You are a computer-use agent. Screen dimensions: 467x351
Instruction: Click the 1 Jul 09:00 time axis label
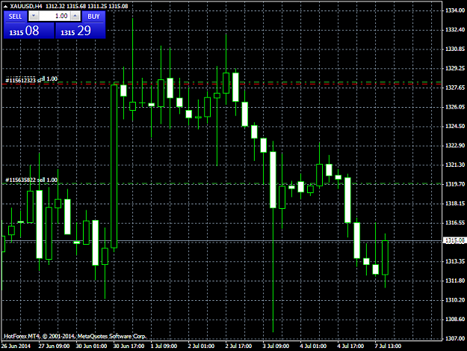[164, 346]
